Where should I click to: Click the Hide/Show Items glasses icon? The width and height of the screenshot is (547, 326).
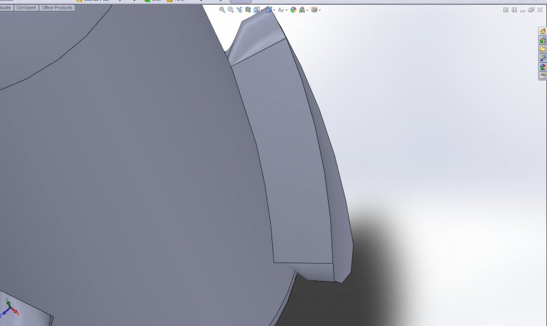tap(281, 10)
